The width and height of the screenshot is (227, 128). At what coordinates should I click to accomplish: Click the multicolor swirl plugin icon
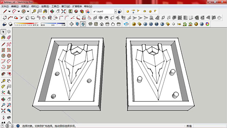tap(207, 24)
